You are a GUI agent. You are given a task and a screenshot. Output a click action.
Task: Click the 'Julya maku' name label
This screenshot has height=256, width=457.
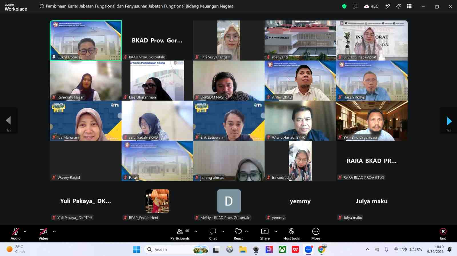tap(352, 218)
